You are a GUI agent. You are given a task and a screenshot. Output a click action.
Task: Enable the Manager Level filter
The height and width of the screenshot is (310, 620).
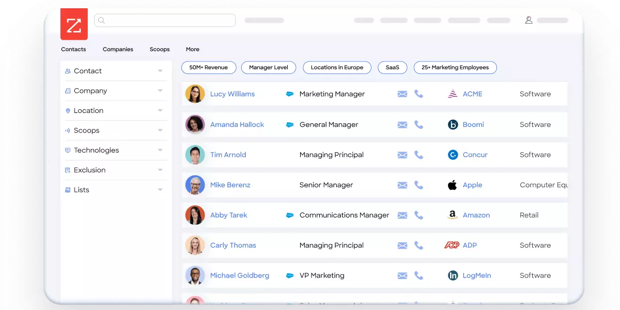pos(268,67)
